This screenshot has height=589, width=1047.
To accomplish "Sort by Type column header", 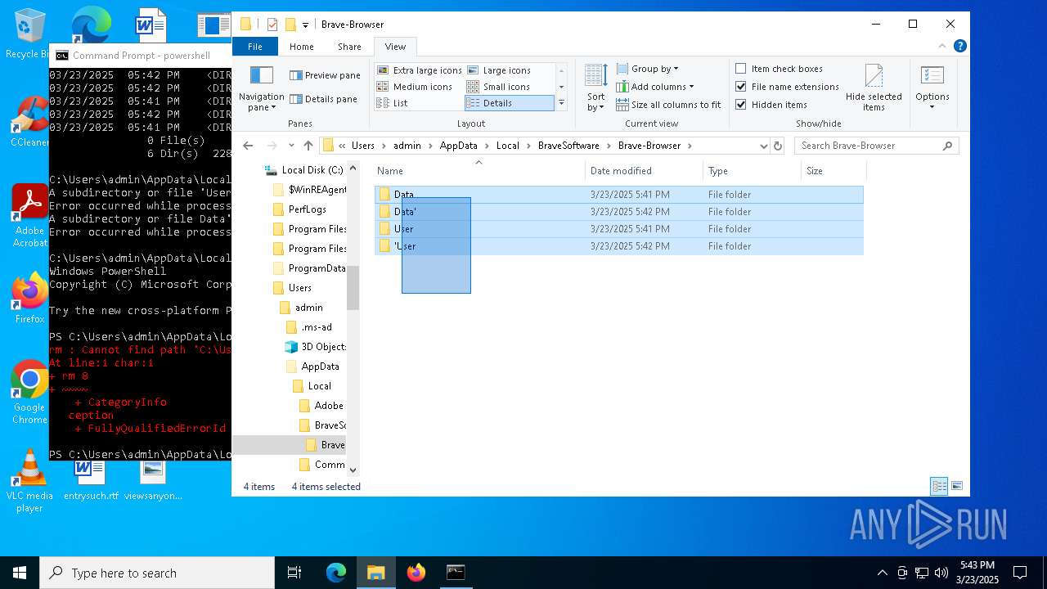I will (752, 171).
